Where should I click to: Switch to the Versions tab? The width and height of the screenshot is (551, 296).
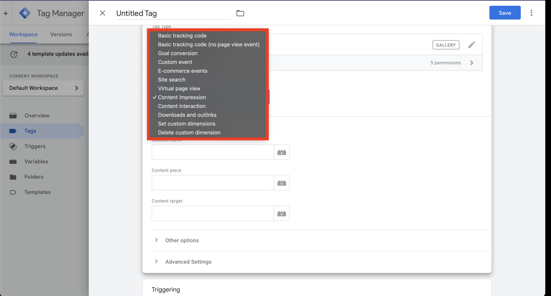(61, 34)
